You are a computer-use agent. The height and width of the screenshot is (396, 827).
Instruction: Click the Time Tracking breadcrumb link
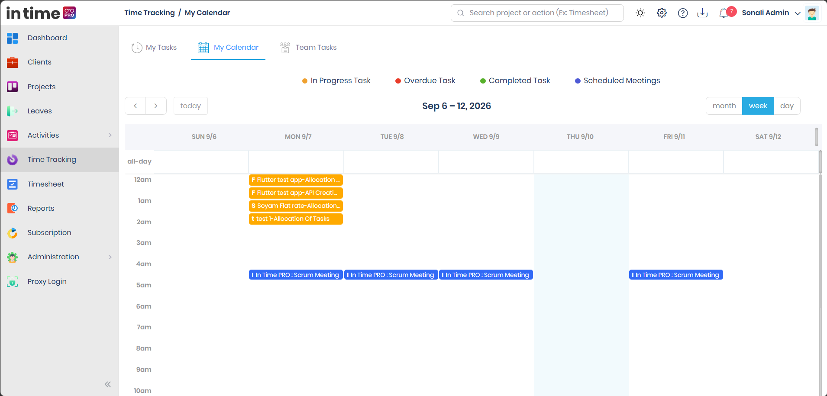click(x=149, y=13)
